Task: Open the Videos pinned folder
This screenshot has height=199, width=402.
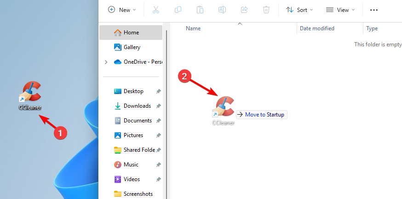Action: (127, 179)
